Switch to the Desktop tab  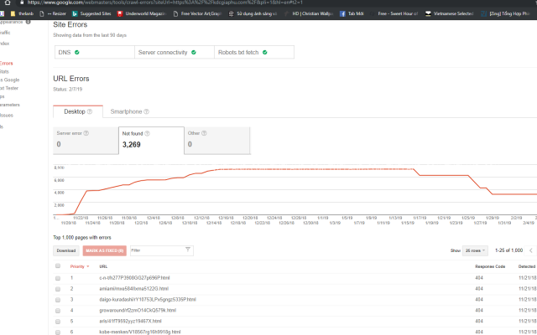78,111
